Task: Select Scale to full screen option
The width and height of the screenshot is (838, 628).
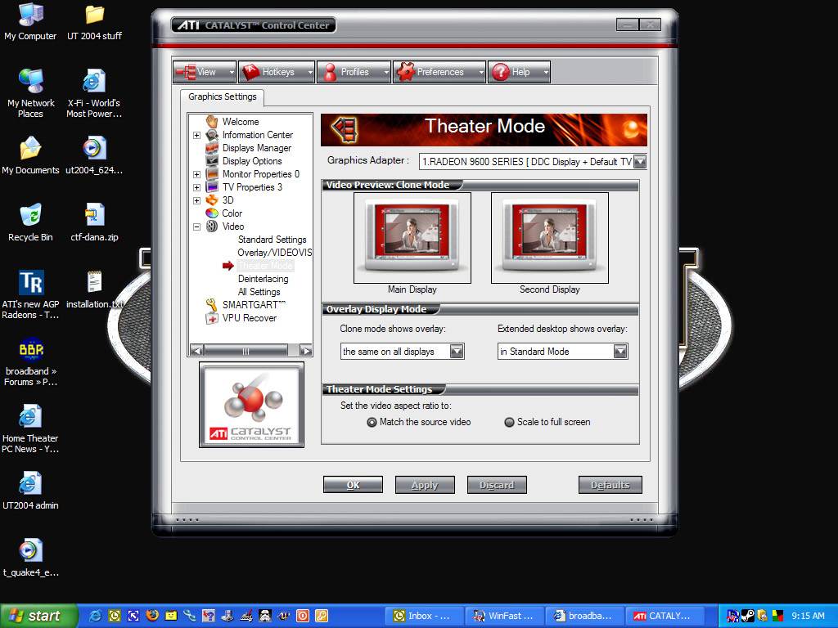Action: [x=547, y=422]
